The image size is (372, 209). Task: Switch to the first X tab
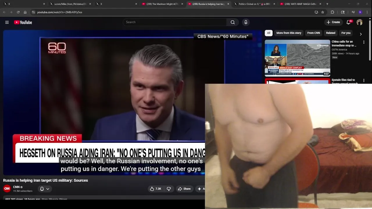(x=24, y=4)
